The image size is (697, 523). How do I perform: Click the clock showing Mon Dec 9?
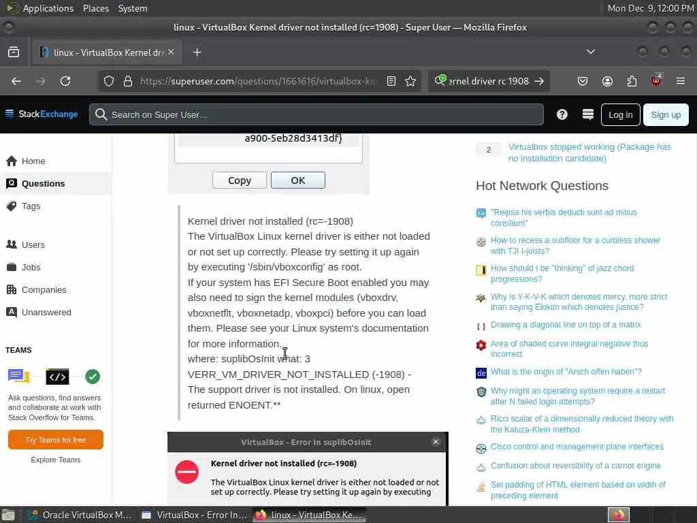pyautogui.click(x=651, y=8)
